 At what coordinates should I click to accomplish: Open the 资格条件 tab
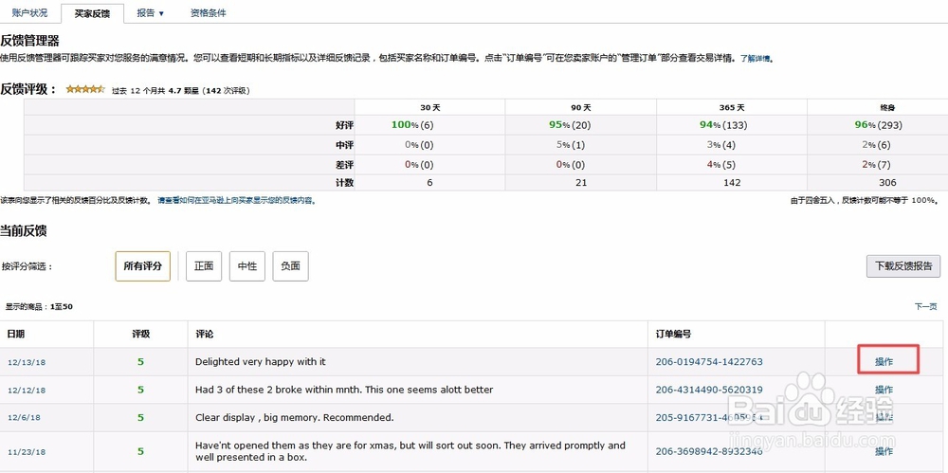click(x=208, y=12)
